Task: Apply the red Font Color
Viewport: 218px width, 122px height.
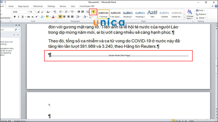Action: tap(53, 17)
